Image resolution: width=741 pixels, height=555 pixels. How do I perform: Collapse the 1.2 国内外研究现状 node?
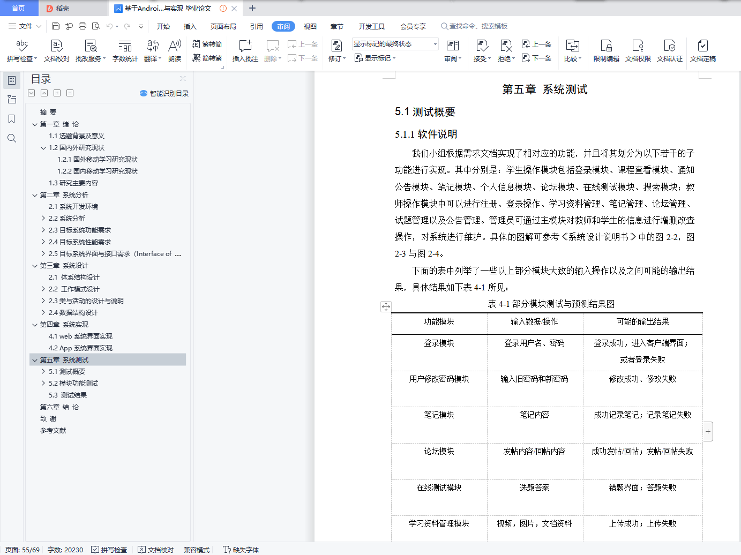coord(43,148)
